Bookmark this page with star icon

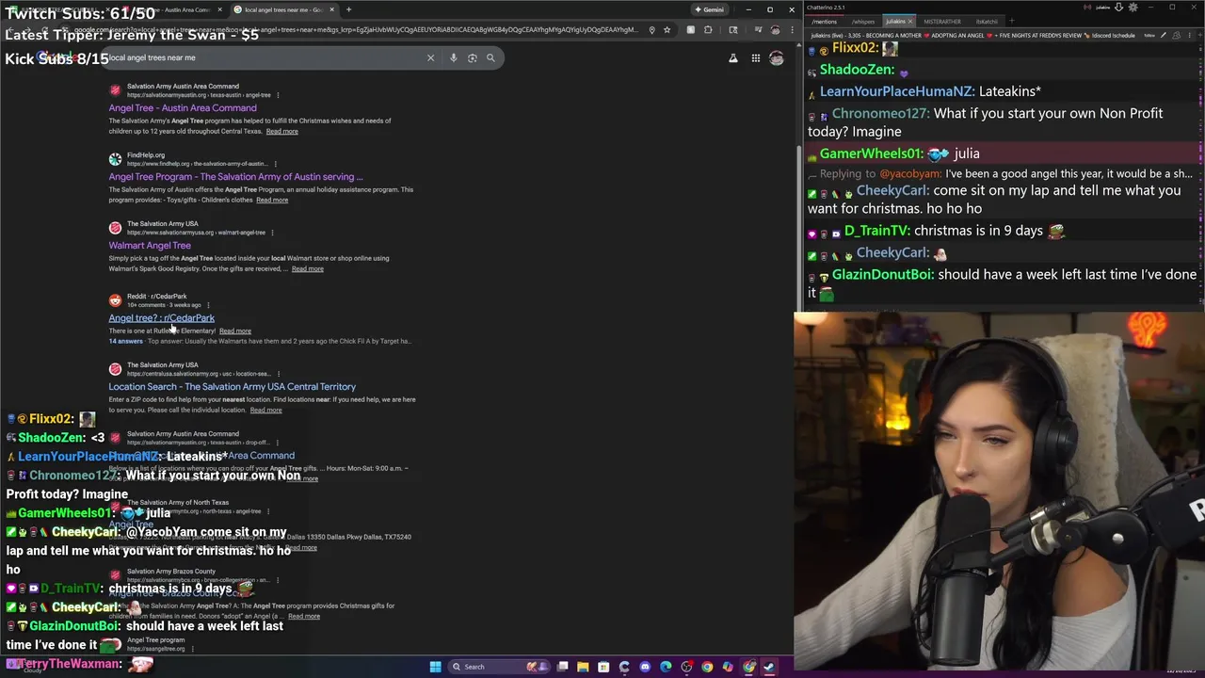pyautogui.click(x=667, y=29)
